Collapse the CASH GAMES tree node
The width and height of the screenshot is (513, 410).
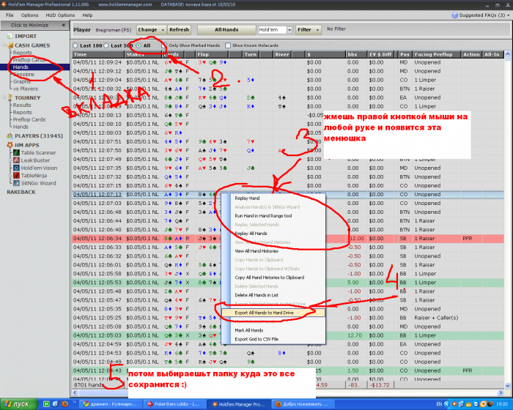[x=4, y=45]
